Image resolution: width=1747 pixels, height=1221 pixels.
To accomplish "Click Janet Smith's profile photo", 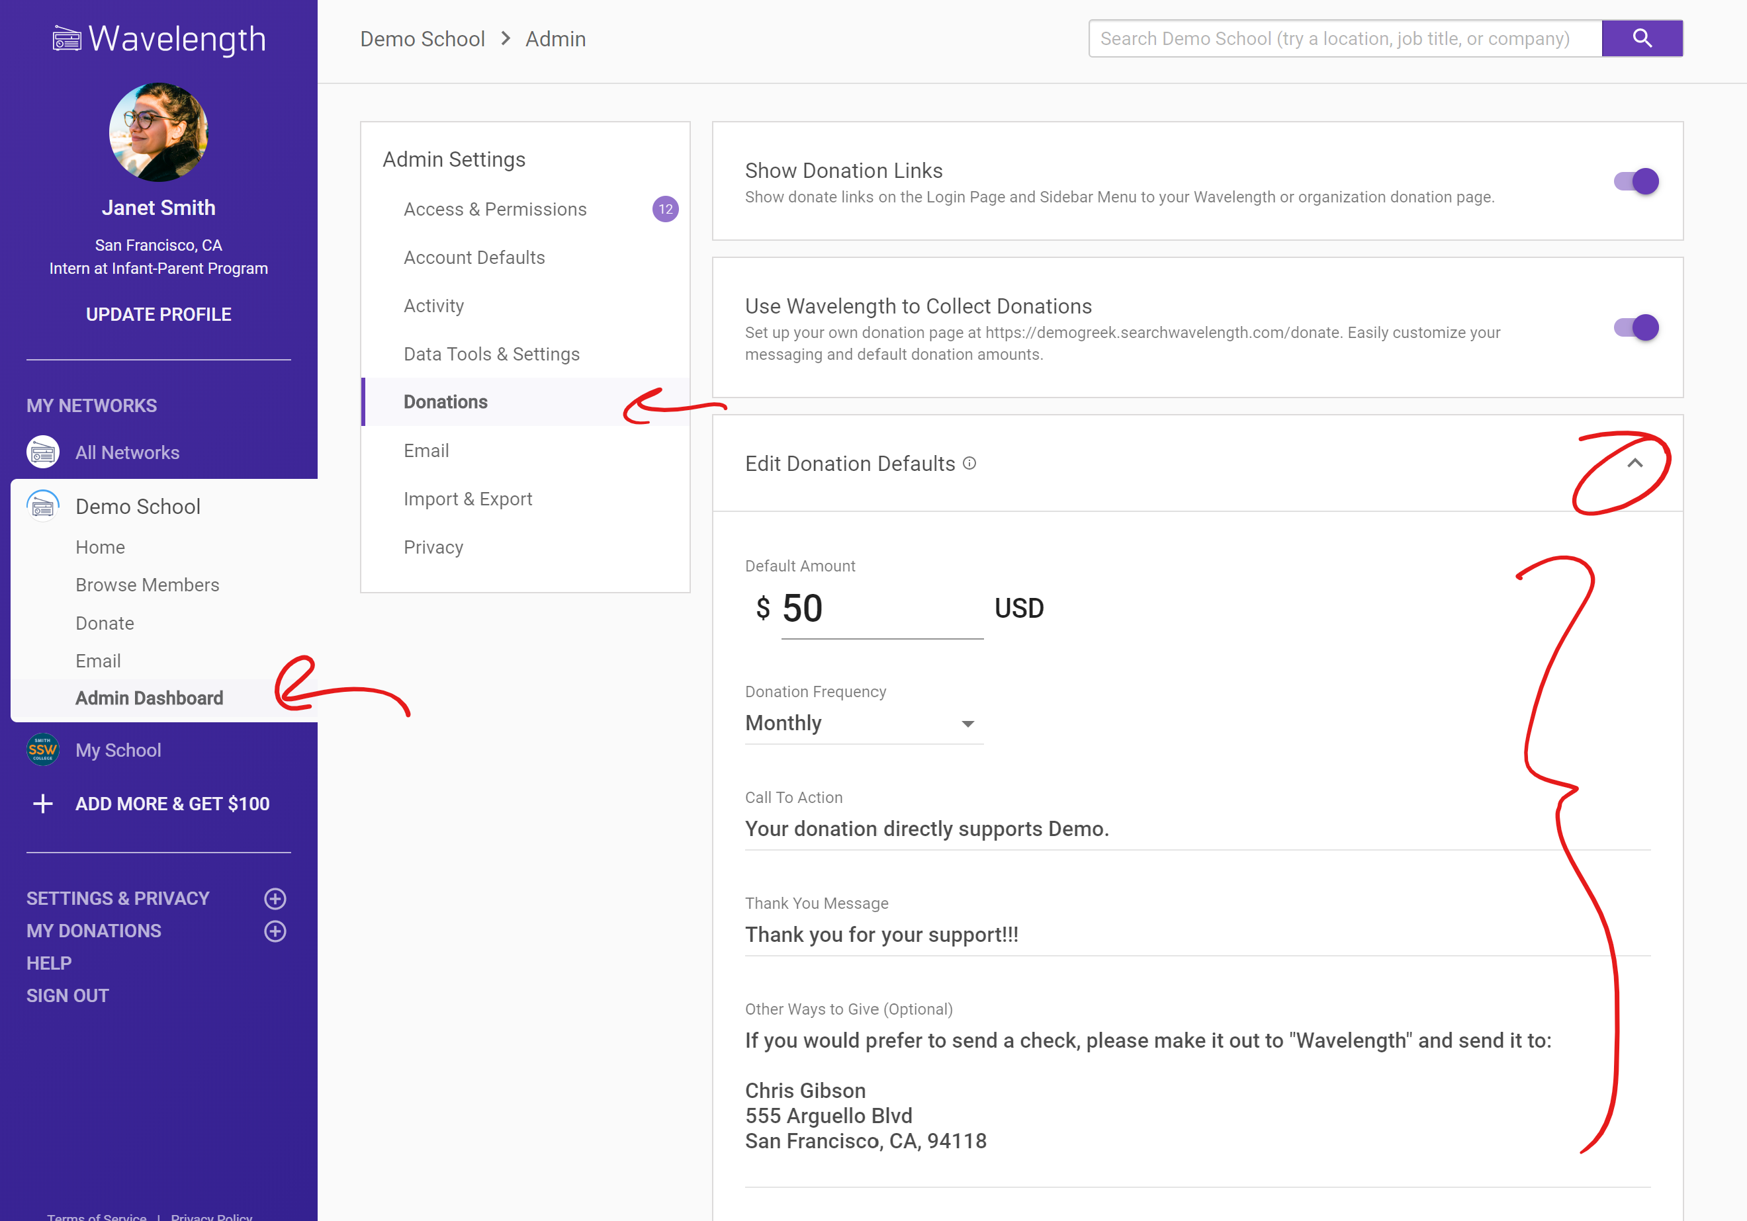I will 158,132.
